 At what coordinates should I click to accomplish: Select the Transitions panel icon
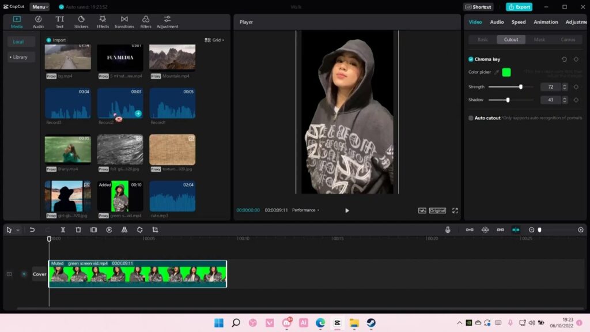click(x=124, y=22)
